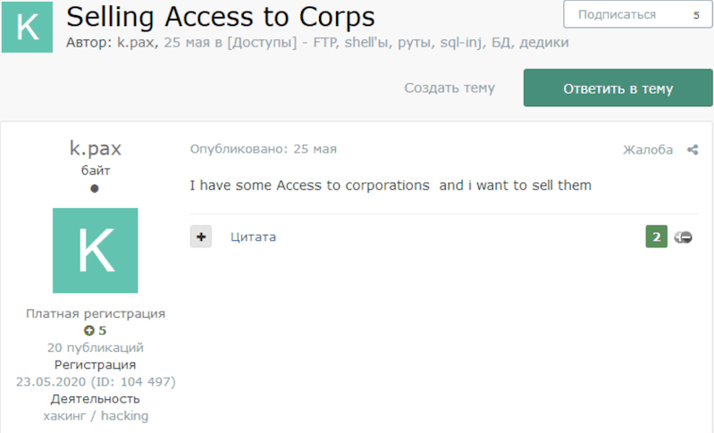
Task: Open the green reputation count 2
Action: pyautogui.click(x=656, y=237)
